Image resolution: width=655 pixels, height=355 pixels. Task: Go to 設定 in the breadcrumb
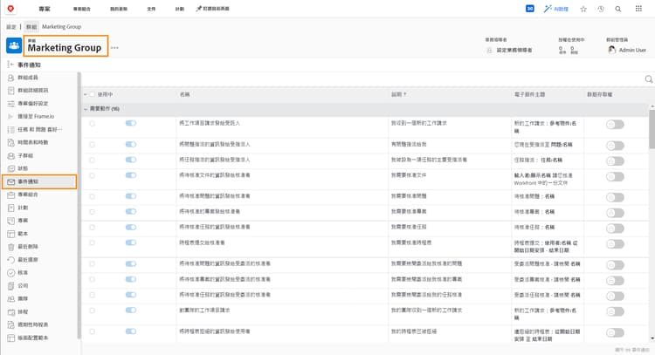[x=11, y=27]
